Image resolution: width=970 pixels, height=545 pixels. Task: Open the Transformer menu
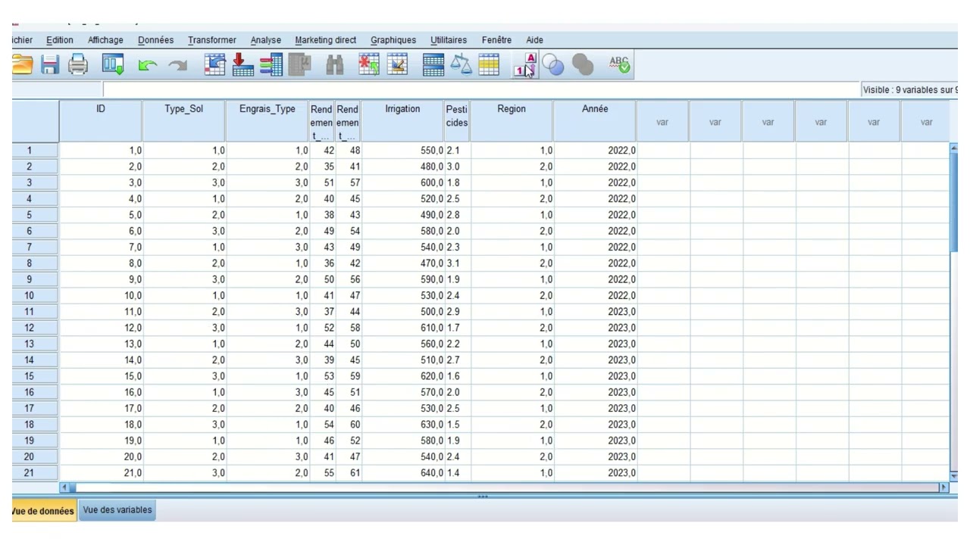click(212, 40)
